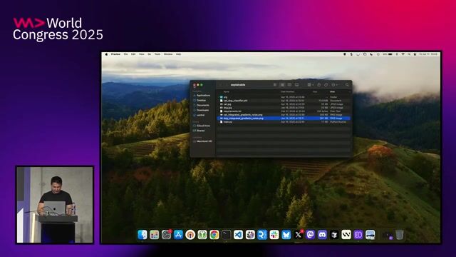Screen dimensions: 456x257
Task: Open Mastodon from the dock
Action: pos(311,235)
